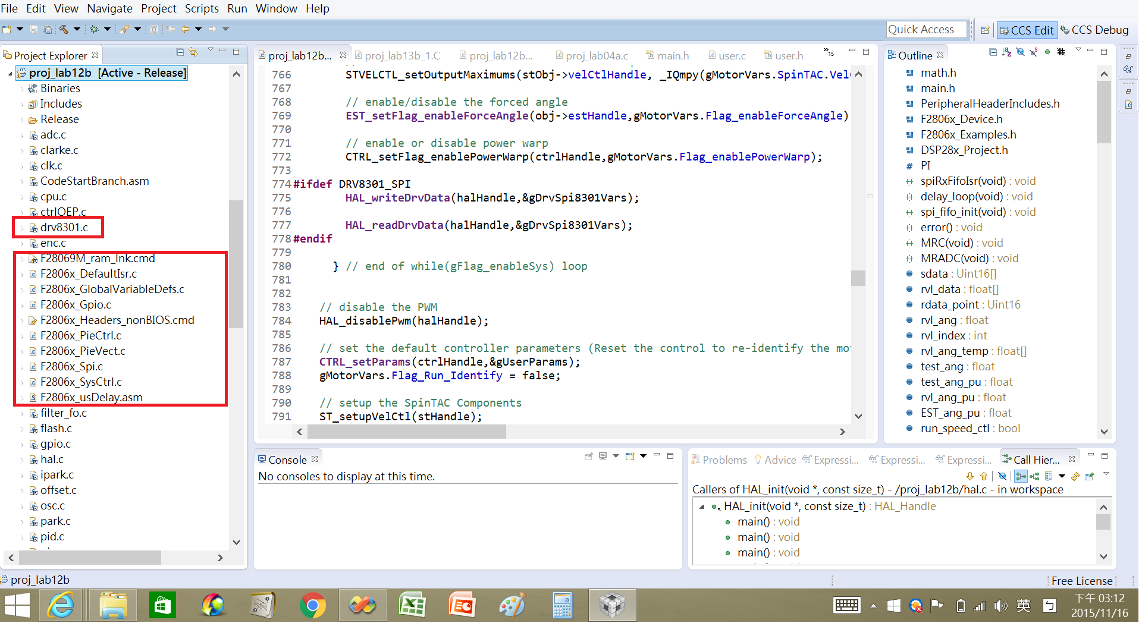Collapse the proj_lab12b project tree
Viewport: 1142px width, 642px height.
click(10, 74)
